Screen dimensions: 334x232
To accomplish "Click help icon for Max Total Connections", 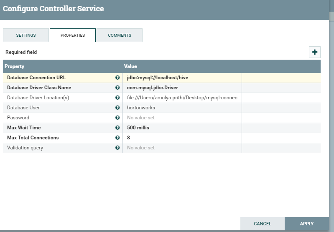I will 117,138.
